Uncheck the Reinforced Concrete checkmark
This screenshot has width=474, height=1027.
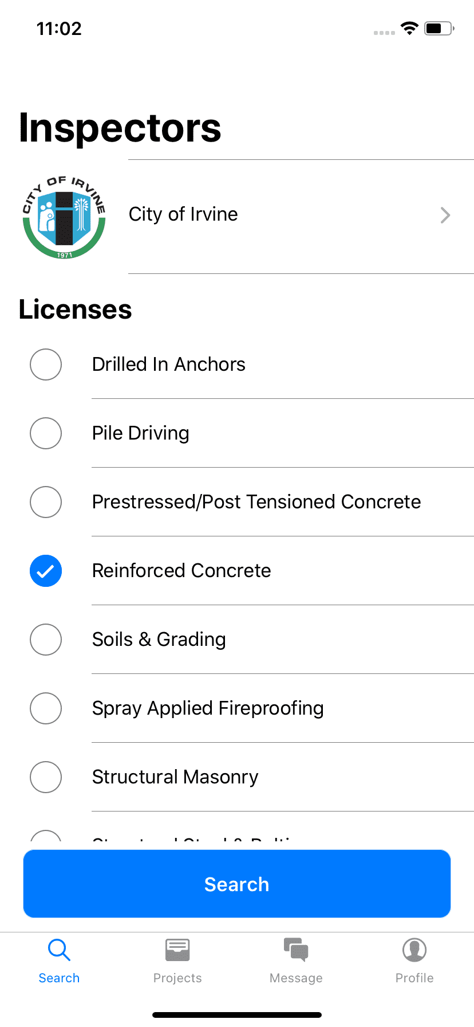pyautogui.click(x=46, y=571)
